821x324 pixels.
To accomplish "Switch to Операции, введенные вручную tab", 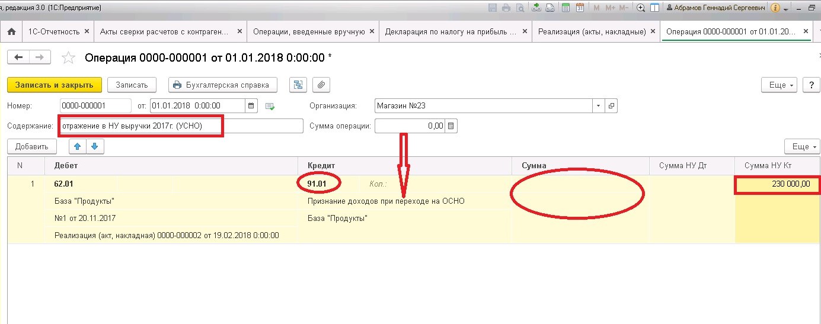I will pos(308,32).
